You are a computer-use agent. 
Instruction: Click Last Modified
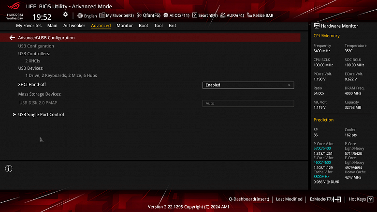pyautogui.click(x=289, y=199)
